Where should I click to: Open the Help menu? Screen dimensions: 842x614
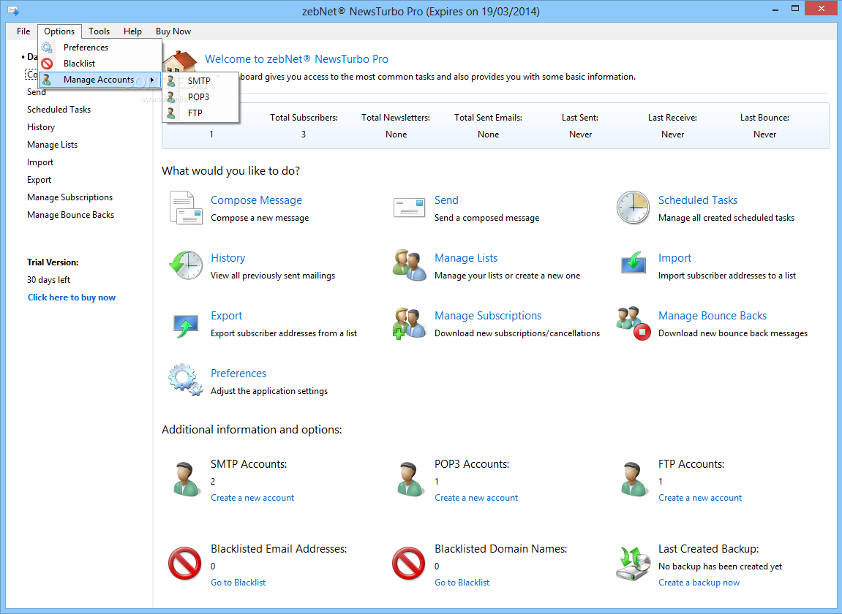coord(132,31)
